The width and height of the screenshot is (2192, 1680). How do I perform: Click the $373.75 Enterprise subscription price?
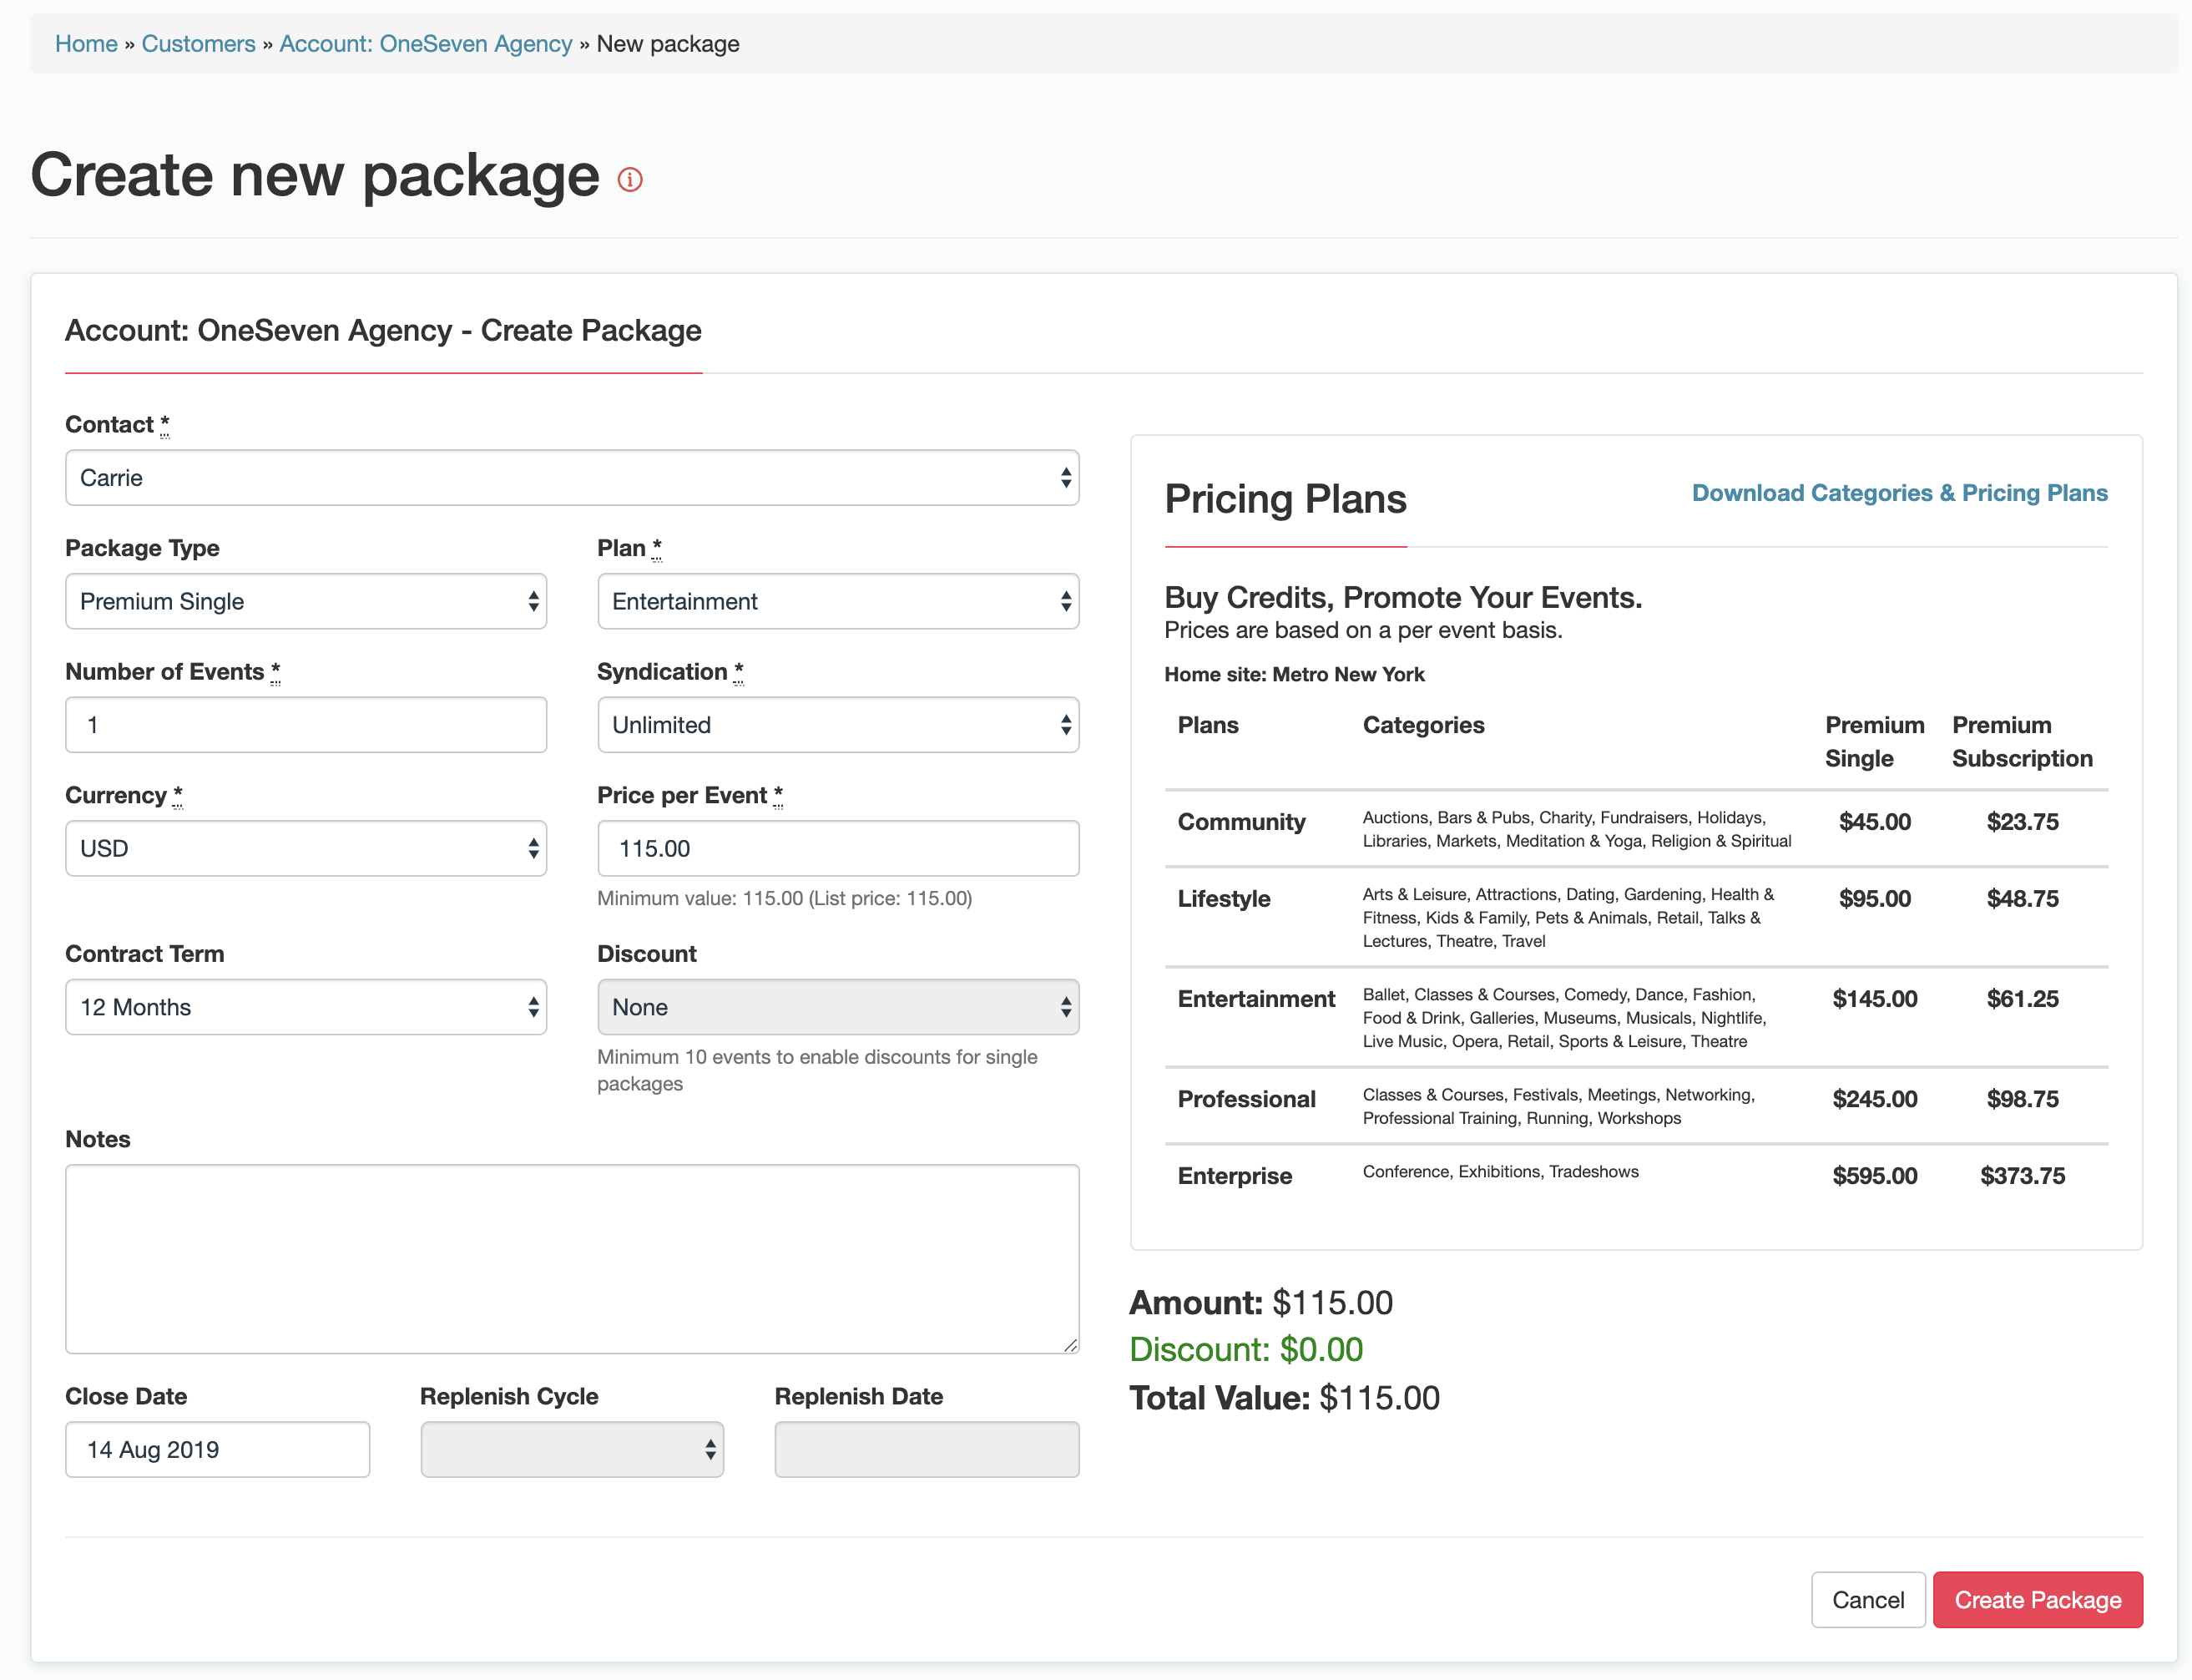(x=2022, y=1176)
